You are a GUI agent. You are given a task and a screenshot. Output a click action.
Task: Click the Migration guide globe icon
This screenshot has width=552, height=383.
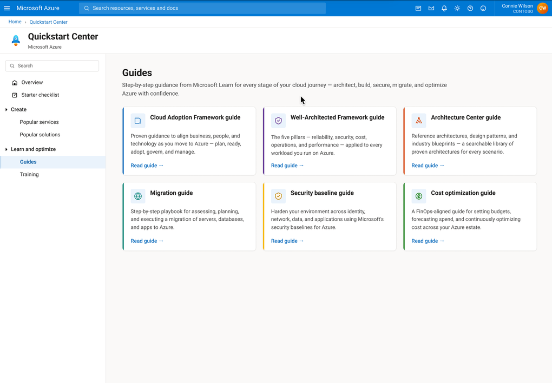137,196
